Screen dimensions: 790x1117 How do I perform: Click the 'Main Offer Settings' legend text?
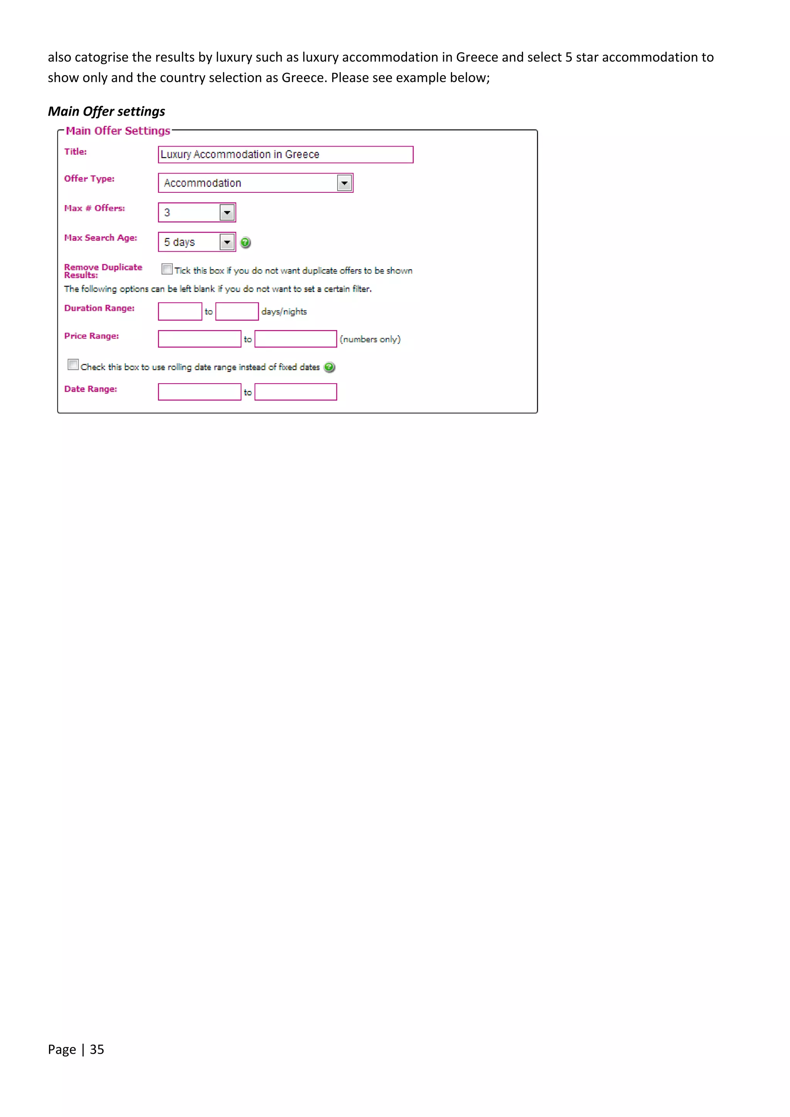[x=118, y=131]
